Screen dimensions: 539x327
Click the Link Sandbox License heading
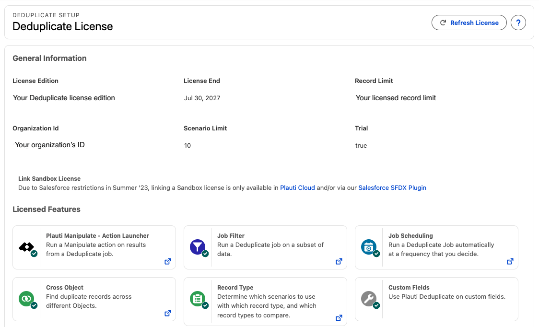pos(49,179)
